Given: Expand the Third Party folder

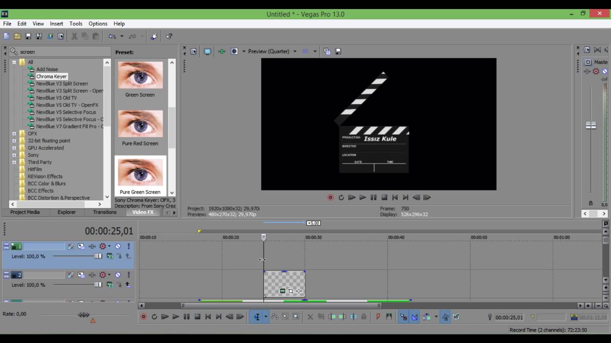Looking at the screenshot, I should click(x=14, y=162).
